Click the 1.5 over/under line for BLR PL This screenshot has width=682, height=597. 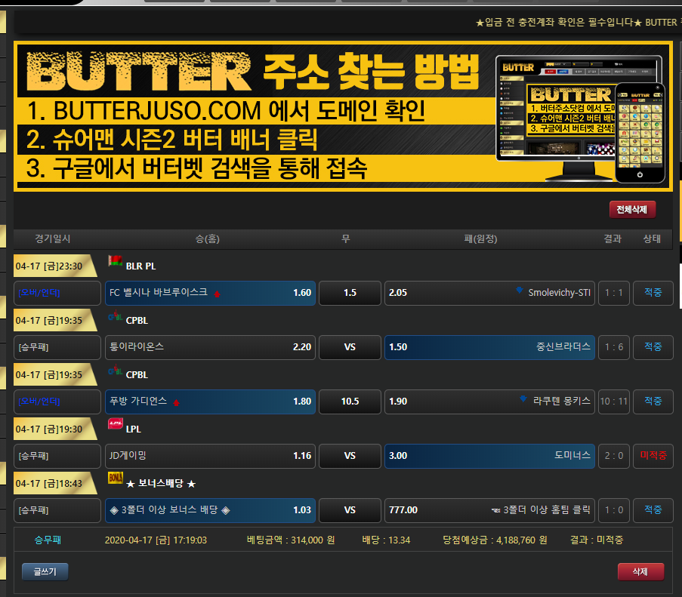click(x=350, y=293)
